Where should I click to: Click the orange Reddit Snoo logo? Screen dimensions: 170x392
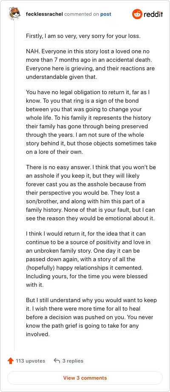(x=137, y=14)
